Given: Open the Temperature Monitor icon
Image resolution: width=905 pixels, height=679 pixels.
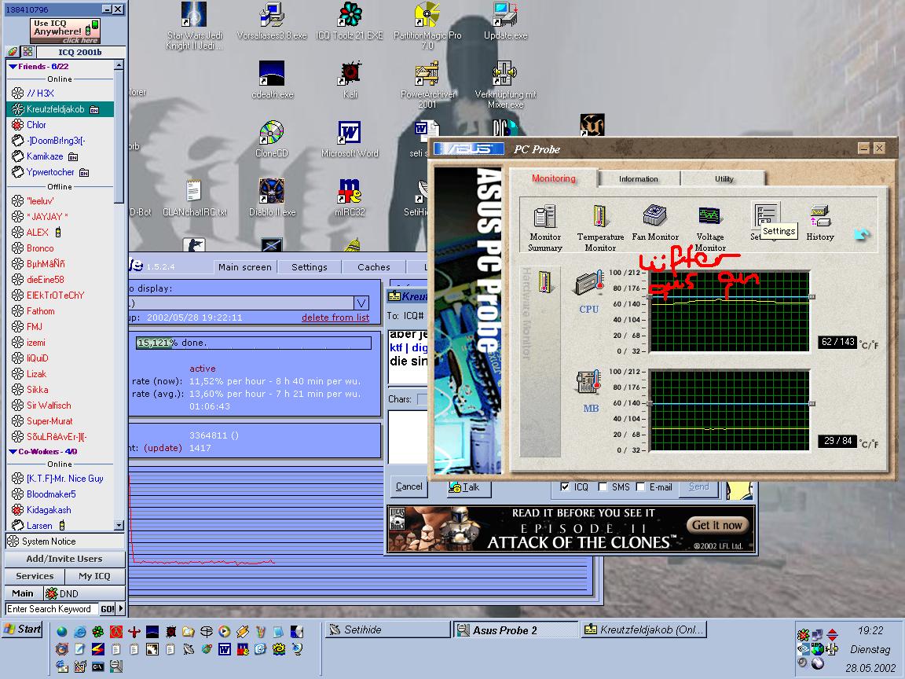Looking at the screenshot, I should (600, 227).
